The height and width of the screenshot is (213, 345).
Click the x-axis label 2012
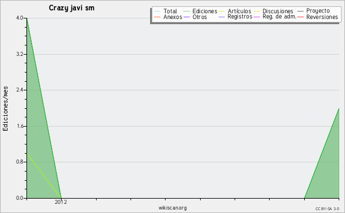click(x=61, y=202)
